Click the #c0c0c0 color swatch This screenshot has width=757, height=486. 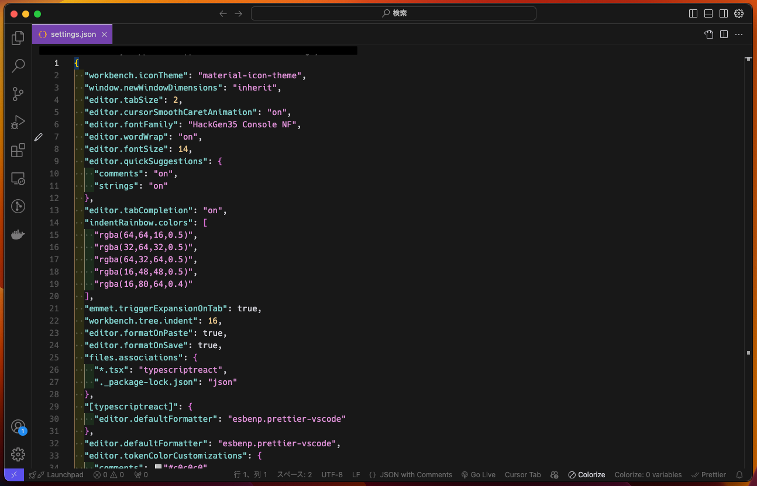click(158, 467)
